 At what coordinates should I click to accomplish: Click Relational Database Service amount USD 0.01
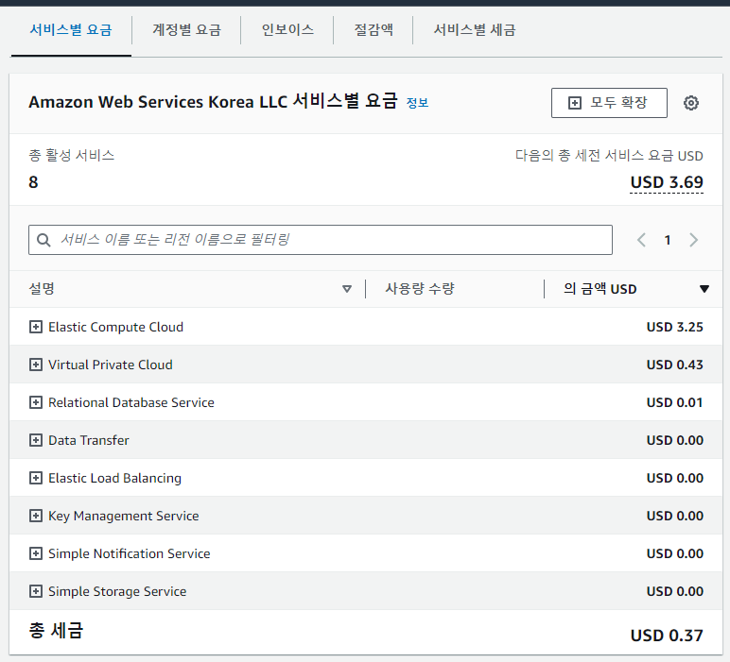coord(674,402)
